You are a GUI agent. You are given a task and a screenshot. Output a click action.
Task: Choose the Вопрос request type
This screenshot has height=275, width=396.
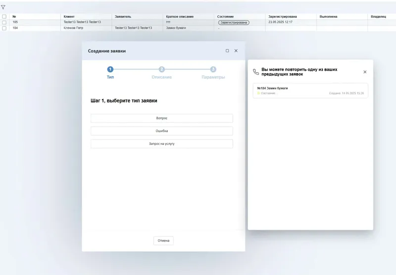point(162,118)
